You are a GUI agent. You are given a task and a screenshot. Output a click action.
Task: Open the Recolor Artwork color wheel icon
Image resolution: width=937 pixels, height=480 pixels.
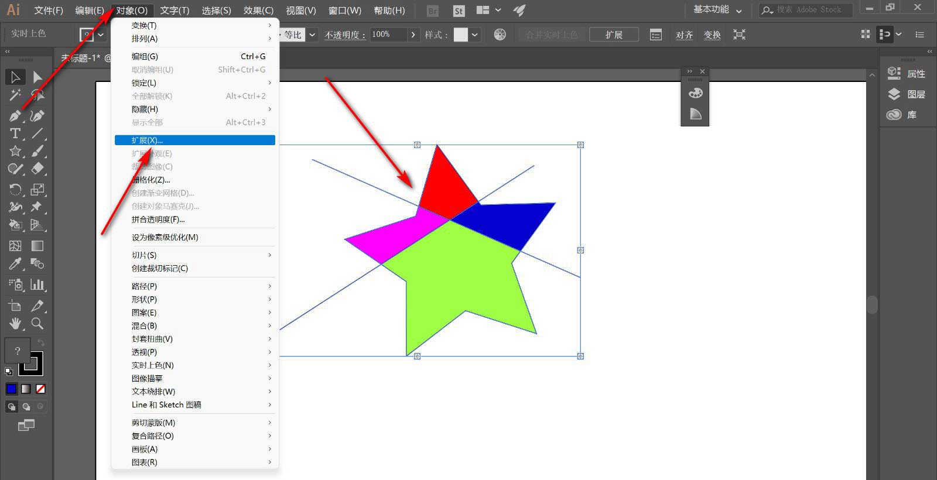click(500, 35)
